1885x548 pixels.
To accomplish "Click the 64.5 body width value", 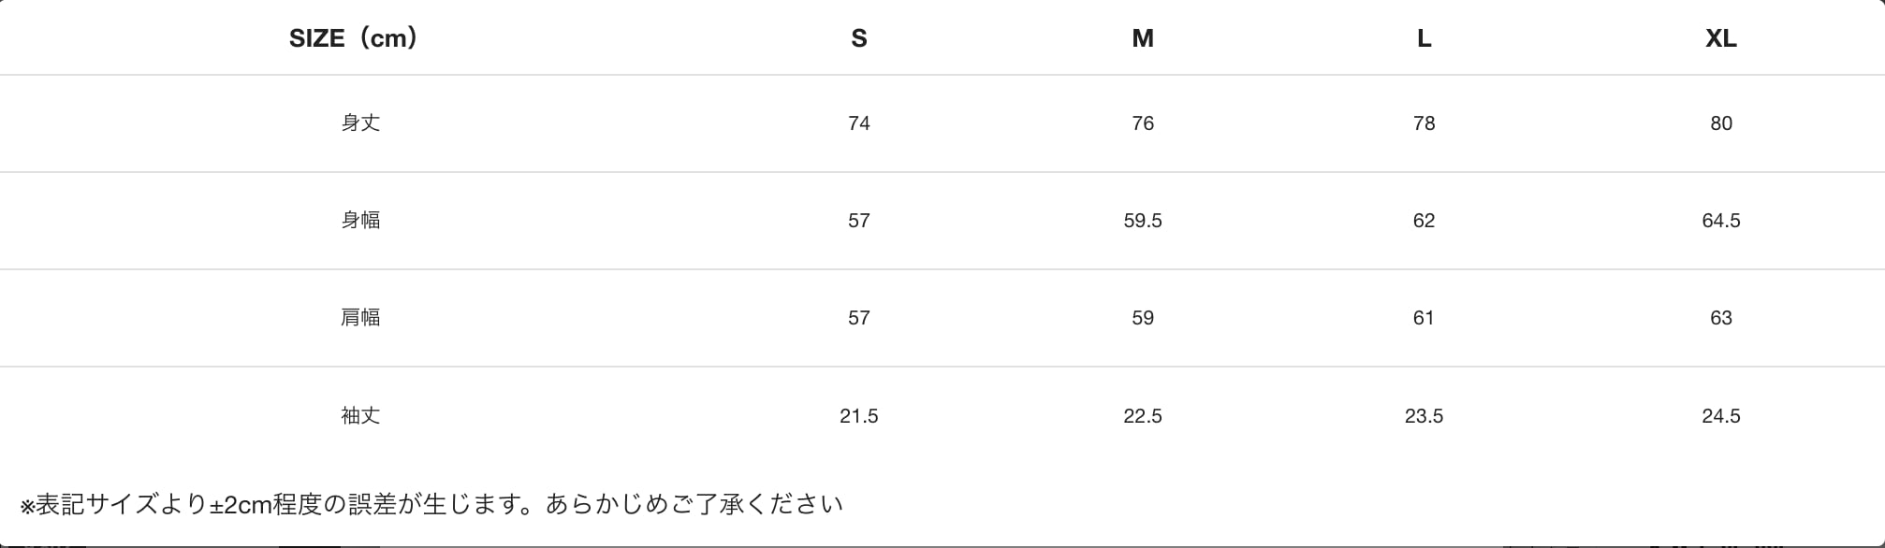I will tap(1721, 221).
